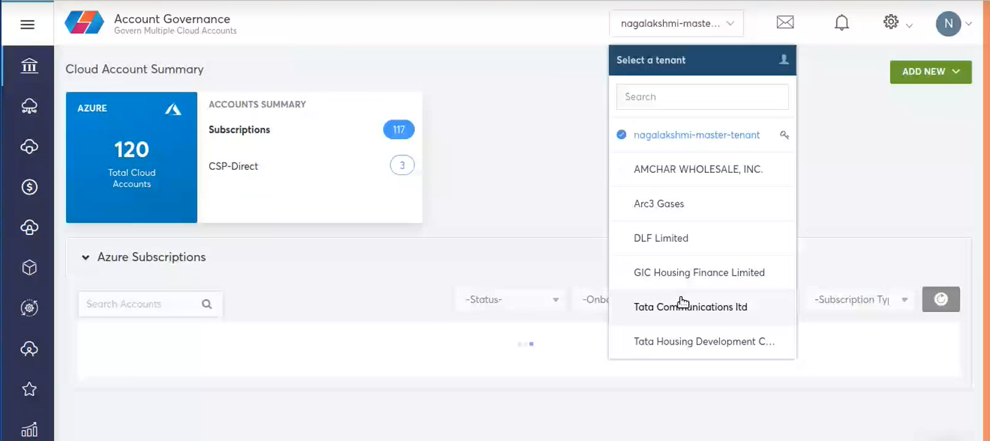Select the checked nagalakshmi-master-tenant entry

point(702,135)
